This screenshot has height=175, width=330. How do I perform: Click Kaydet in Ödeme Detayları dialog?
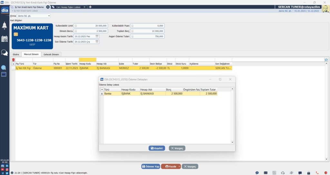pos(157,148)
